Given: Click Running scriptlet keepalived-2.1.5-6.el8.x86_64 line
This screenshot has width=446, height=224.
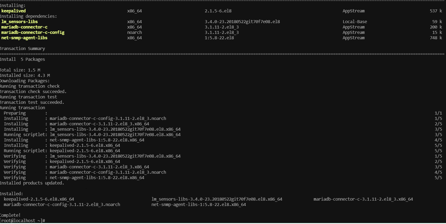Looking at the screenshot, I should pos(62,151).
